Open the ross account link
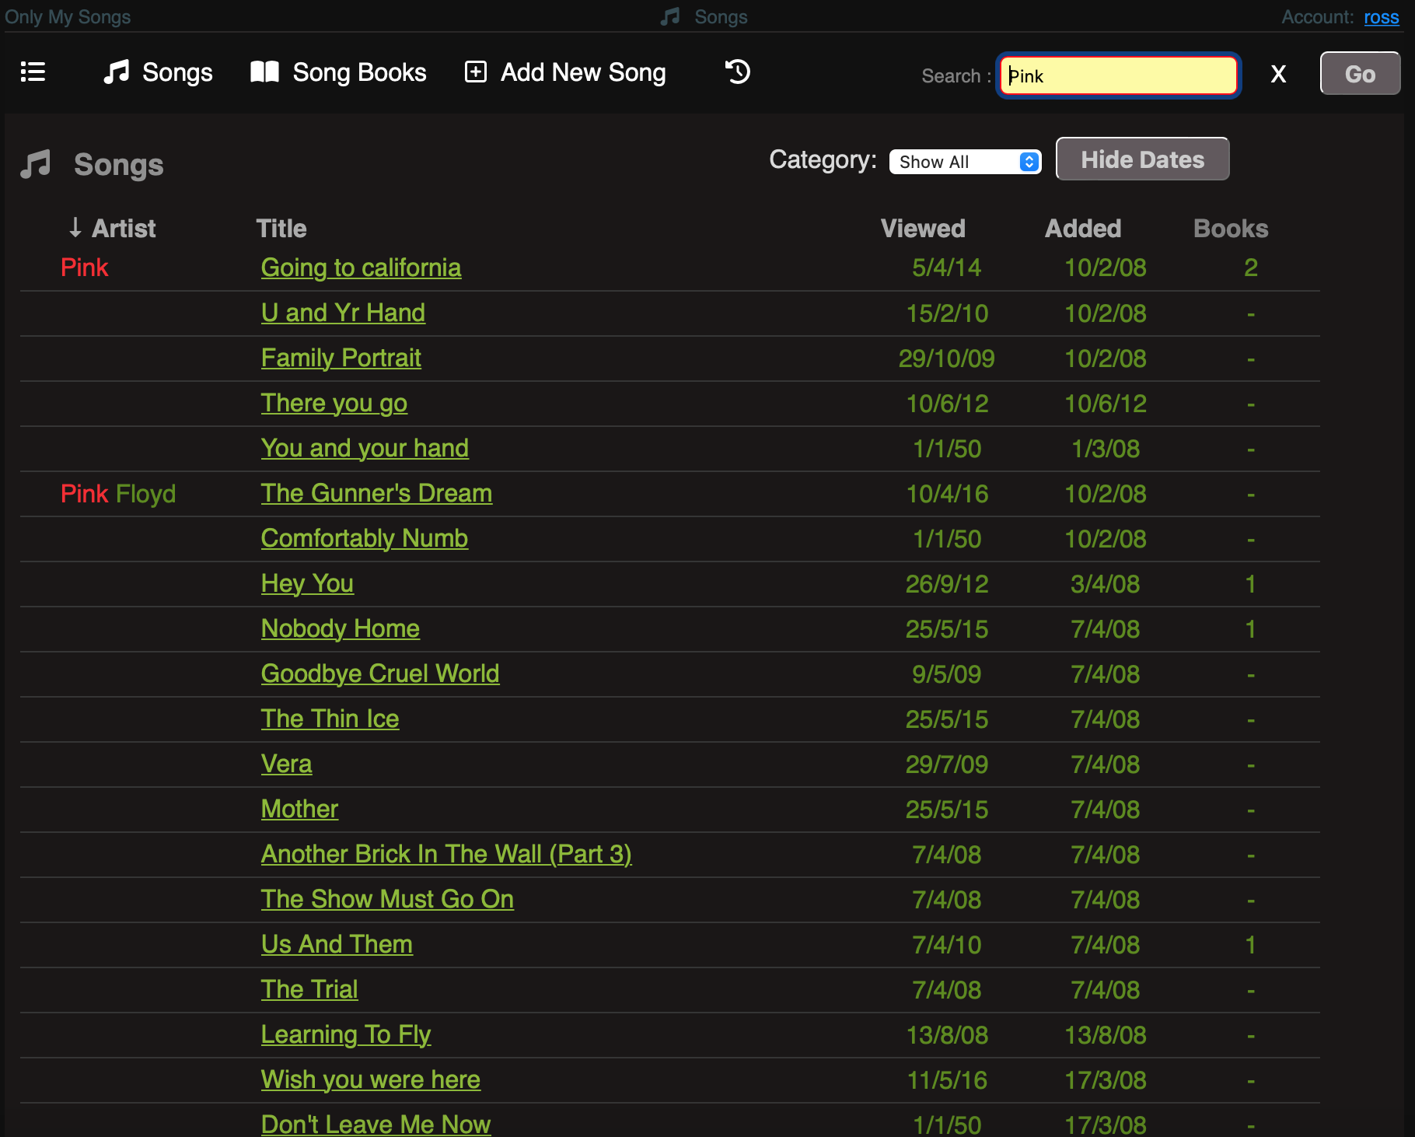Image resolution: width=1415 pixels, height=1137 pixels. pos(1381,17)
